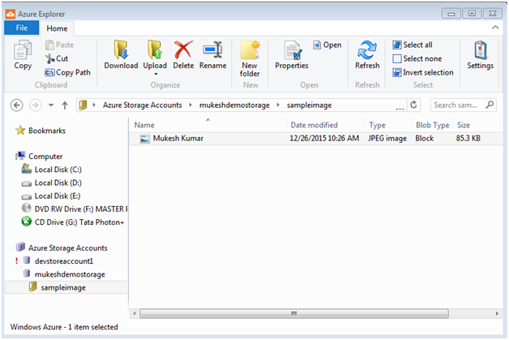Click the Refresh icon in ribbon
Screen dimensions: 509x340
367,49
